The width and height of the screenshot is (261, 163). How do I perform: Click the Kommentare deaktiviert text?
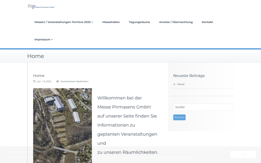point(74,81)
